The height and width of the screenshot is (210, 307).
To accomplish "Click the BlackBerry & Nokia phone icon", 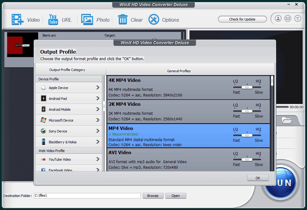I will tap(43, 142).
